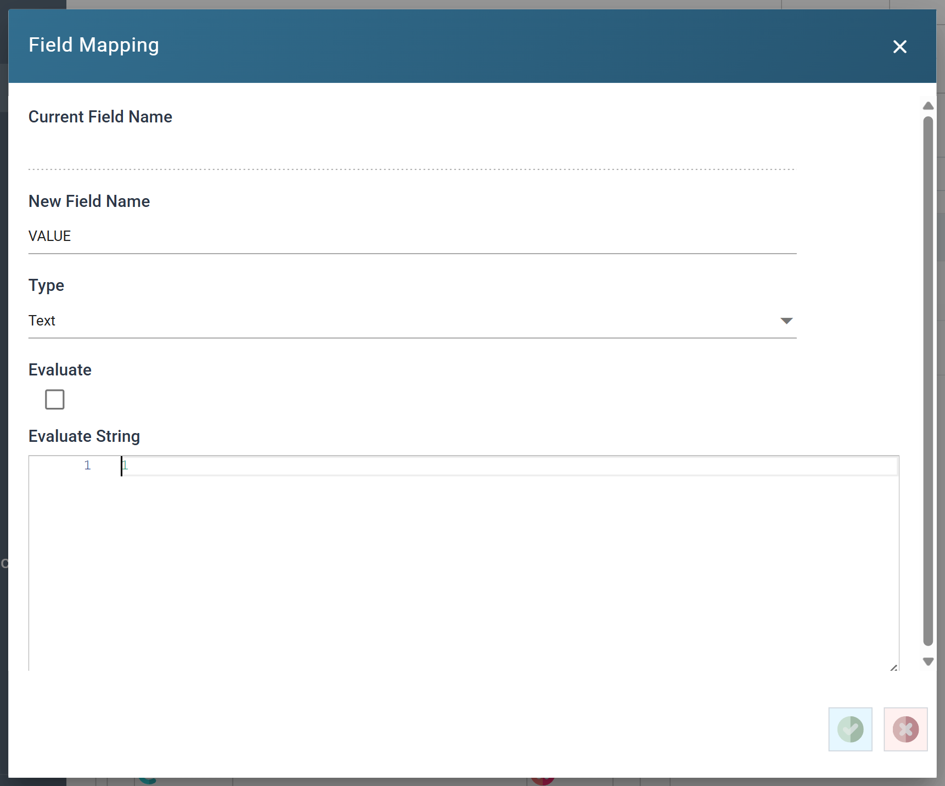Click the New Field Name input
This screenshot has width=945, height=786.
click(x=412, y=237)
